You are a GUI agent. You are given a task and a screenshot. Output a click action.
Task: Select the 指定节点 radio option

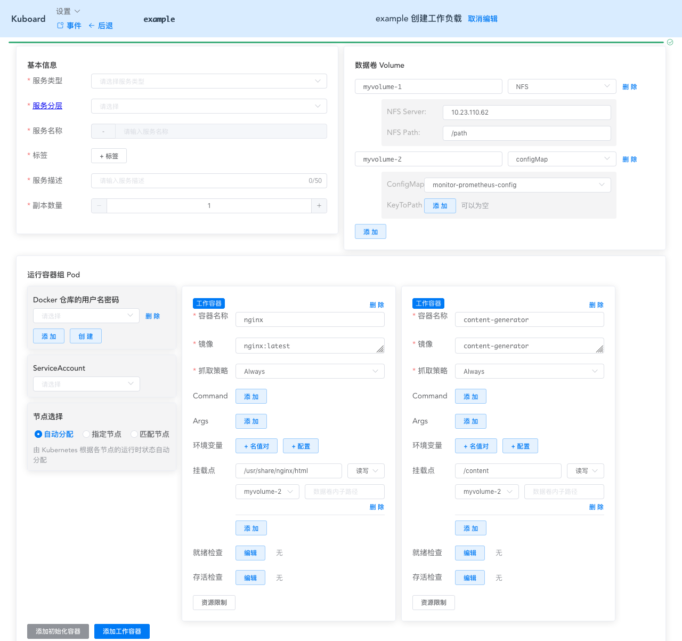tap(86, 434)
